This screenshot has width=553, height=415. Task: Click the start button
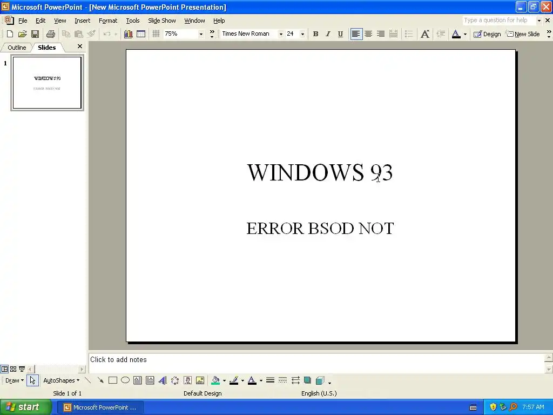25,407
